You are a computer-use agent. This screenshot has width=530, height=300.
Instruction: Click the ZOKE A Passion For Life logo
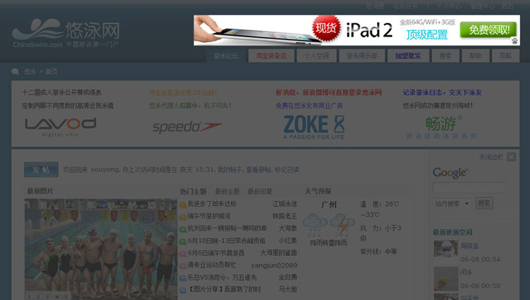314,127
